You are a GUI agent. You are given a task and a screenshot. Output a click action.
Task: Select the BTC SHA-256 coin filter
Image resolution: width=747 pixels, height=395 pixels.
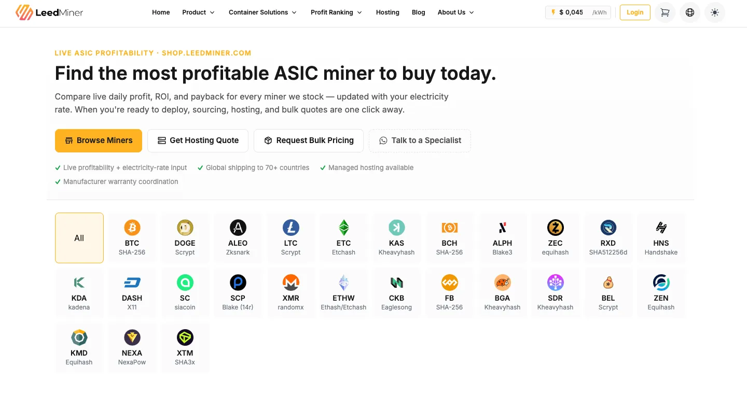[132, 238]
